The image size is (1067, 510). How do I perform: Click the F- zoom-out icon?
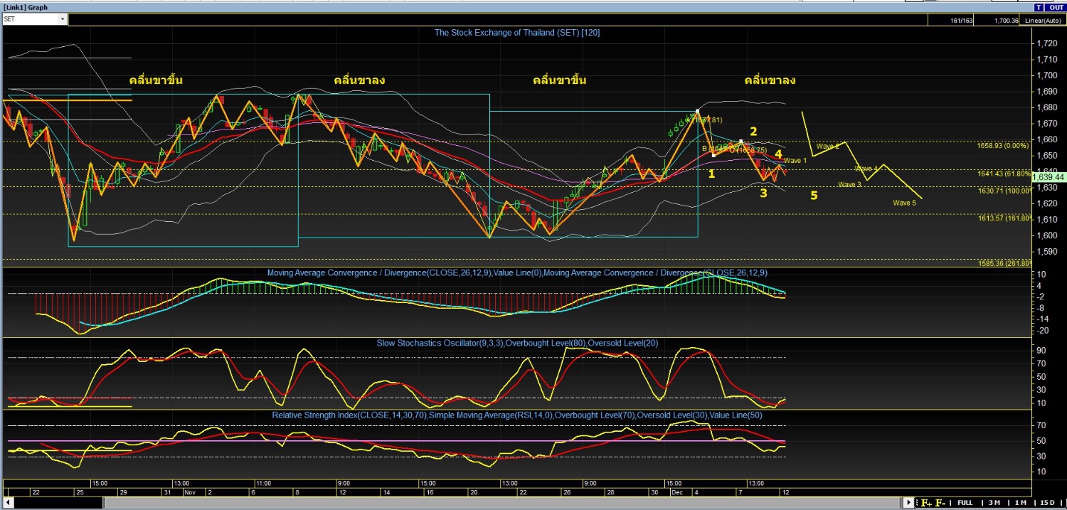[940, 503]
